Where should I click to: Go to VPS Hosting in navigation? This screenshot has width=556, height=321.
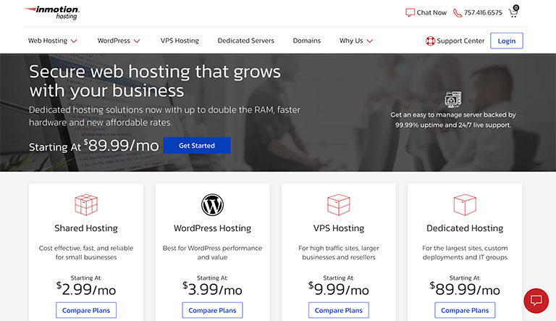click(x=180, y=41)
